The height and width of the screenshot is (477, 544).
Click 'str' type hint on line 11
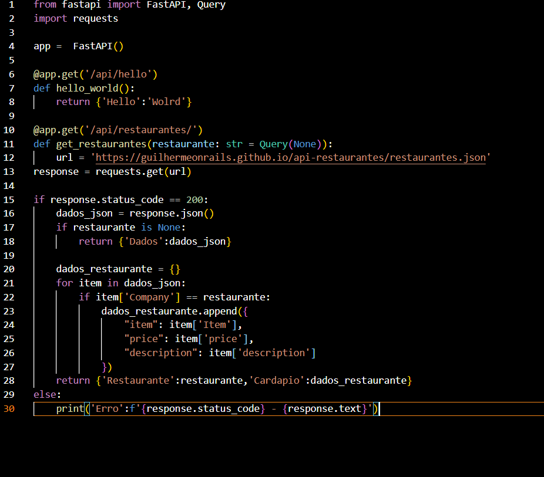(x=234, y=144)
